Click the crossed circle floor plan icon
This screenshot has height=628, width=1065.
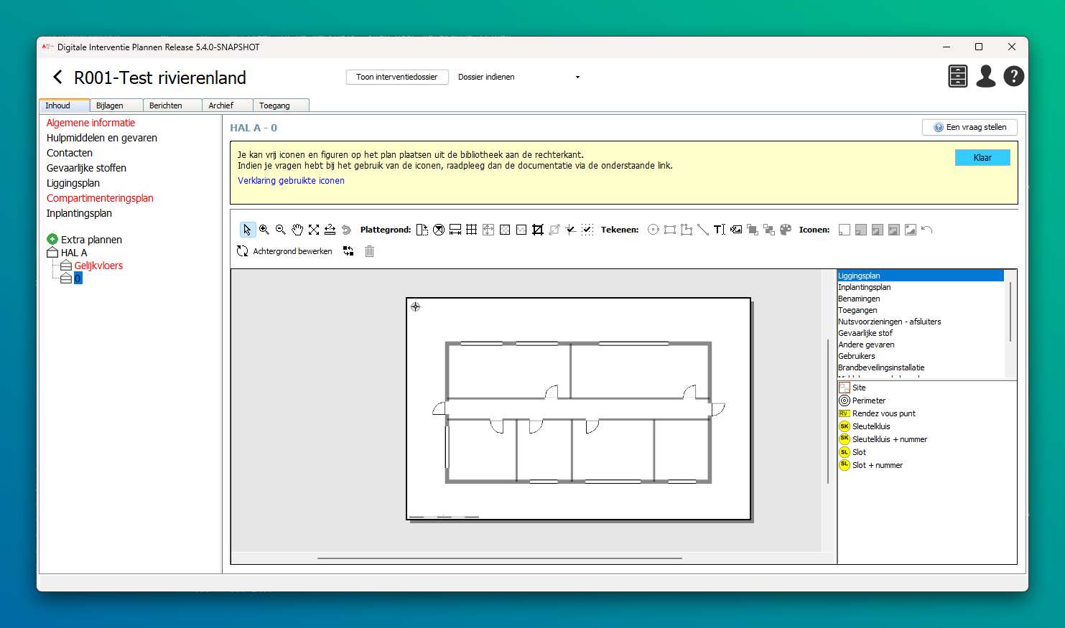pyautogui.click(x=439, y=230)
